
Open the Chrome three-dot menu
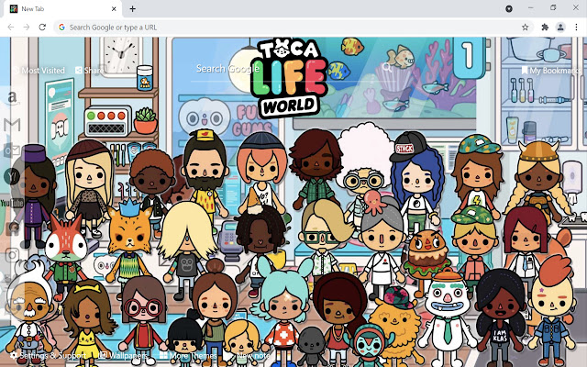pyautogui.click(x=576, y=27)
